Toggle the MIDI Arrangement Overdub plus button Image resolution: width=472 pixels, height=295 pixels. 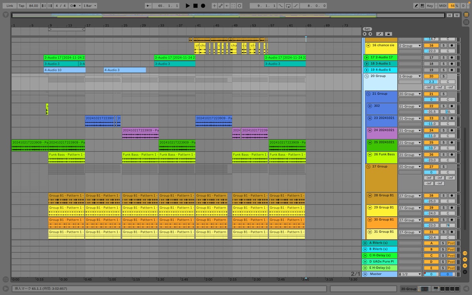214,6
